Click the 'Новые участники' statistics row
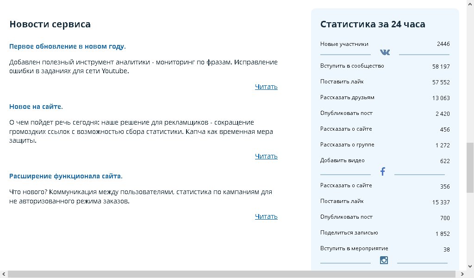This screenshot has height=278, width=474. coord(344,44)
